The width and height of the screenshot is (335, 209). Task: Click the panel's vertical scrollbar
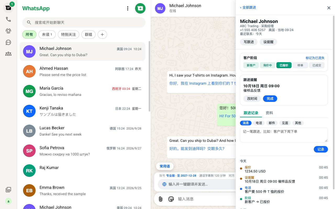[x=333, y=102]
